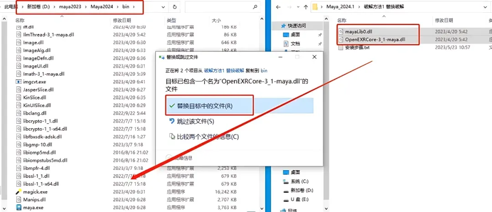The width and height of the screenshot is (492, 212).
Task: Select the file name libcrypto-1_1-x64.dll
Action: 45,129
